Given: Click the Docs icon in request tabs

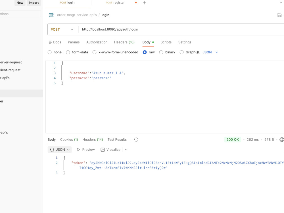Looking at the screenshot, I should coord(50,42).
